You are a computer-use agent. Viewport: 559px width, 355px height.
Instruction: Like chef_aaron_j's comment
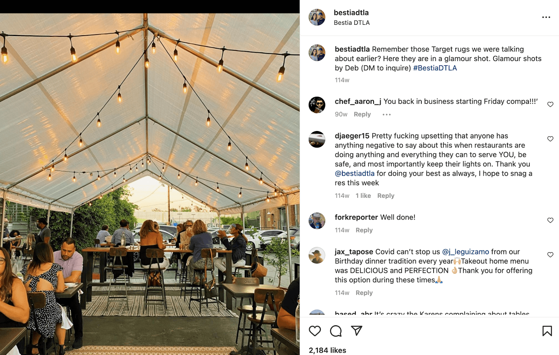click(550, 104)
